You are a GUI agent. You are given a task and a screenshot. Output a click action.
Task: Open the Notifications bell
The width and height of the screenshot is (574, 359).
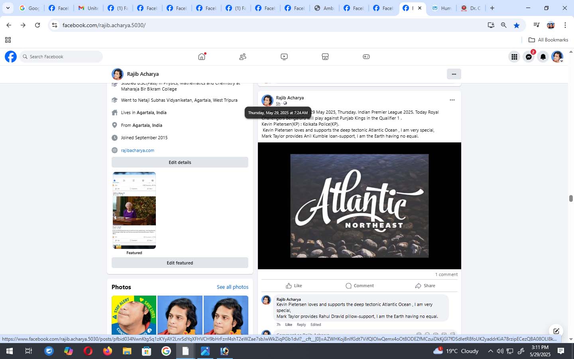[543, 57]
